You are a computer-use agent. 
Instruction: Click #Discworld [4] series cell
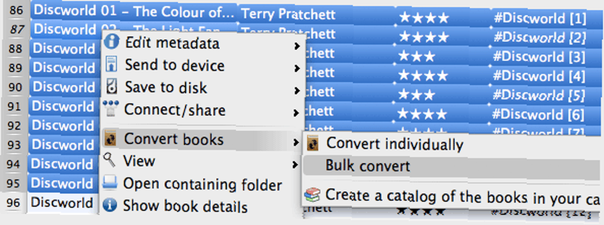point(539,75)
